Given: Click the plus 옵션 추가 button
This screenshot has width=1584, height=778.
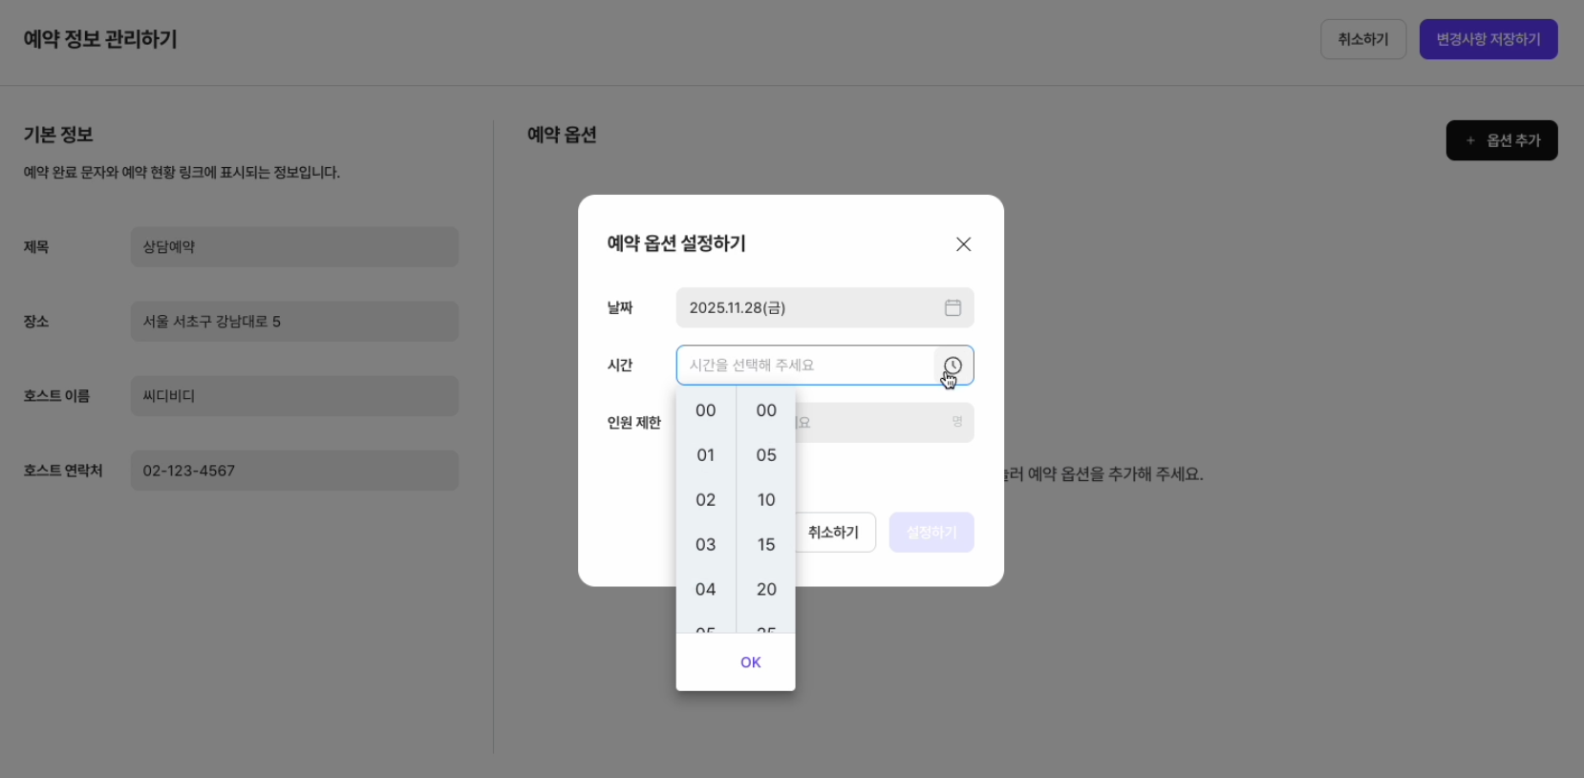Looking at the screenshot, I should (x=1501, y=140).
